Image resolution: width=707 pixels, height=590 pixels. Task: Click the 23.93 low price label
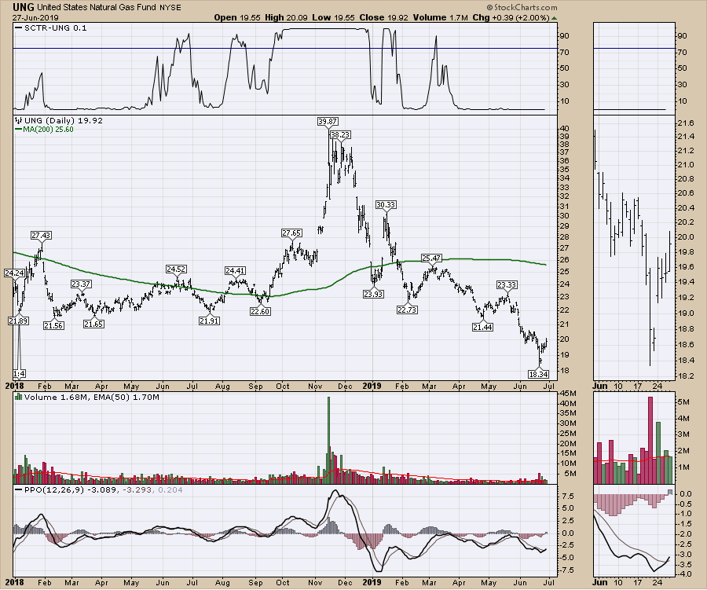click(x=373, y=294)
